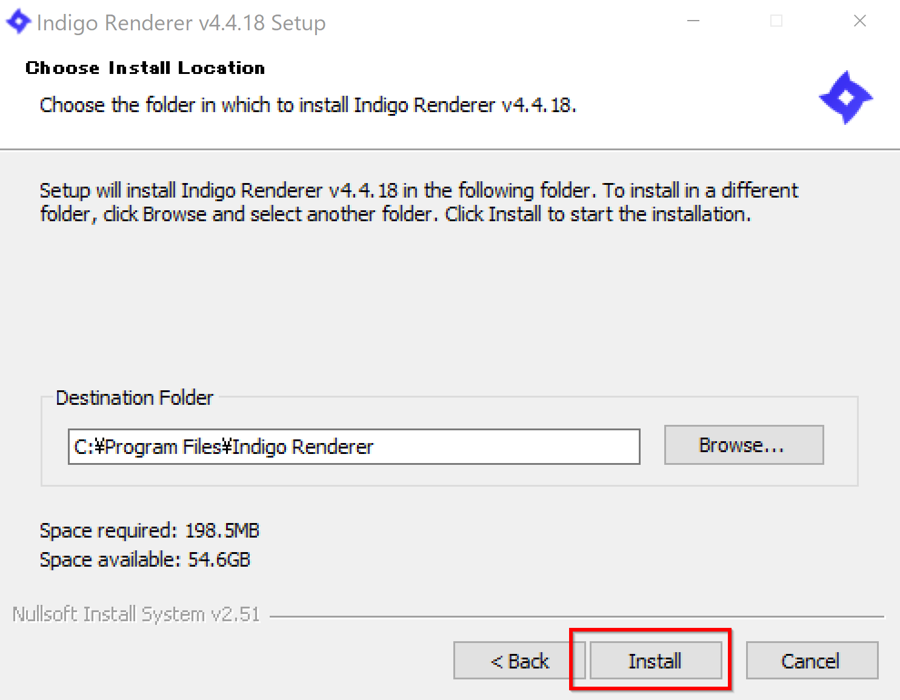900x700 pixels.
Task: Cancel the installation
Action: coord(812,661)
